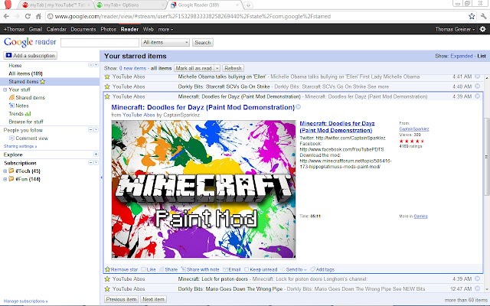Open Trends with the bar chart icon
The width and height of the screenshot is (490, 306).
pyautogui.click(x=28, y=114)
